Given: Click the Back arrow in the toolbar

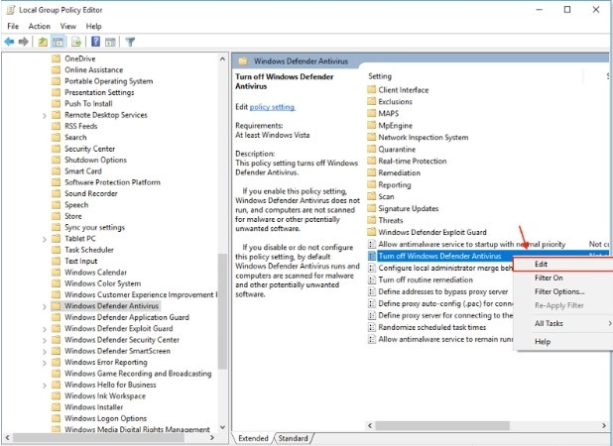Looking at the screenshot, I should [x=9, y=42].
